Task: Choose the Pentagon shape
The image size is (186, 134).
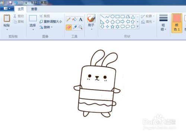Action: point(112,22)
